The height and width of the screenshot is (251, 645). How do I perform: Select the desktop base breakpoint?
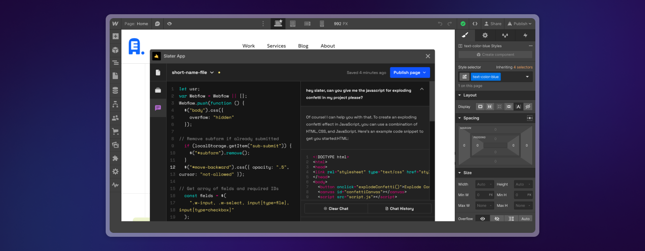pyautogui.click(x=278, y=24)
